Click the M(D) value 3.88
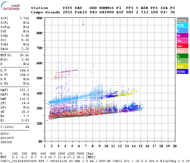Image resolution: width=190 pixels, height=163 pixels. (25, 59)
